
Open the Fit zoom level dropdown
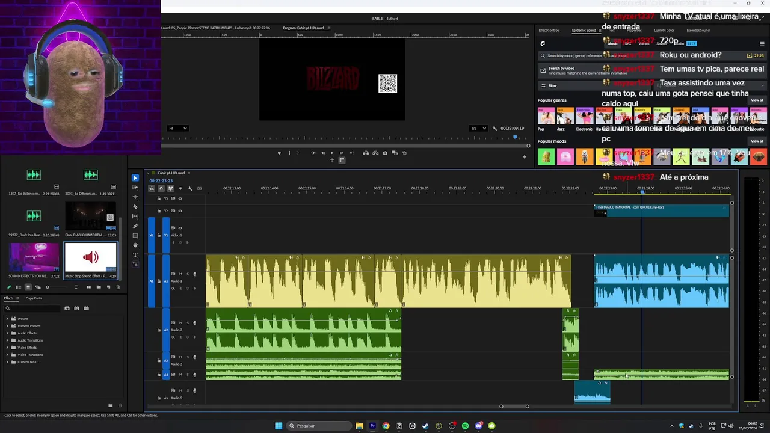178,128
